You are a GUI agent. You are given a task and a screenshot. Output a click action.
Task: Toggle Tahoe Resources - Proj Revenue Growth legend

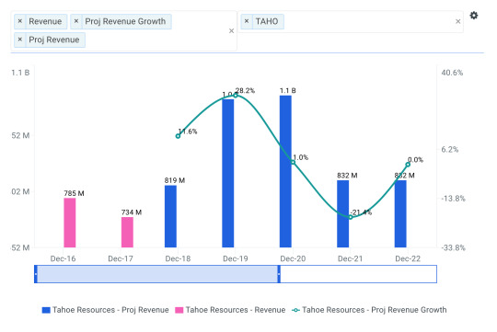pos(369,310)
